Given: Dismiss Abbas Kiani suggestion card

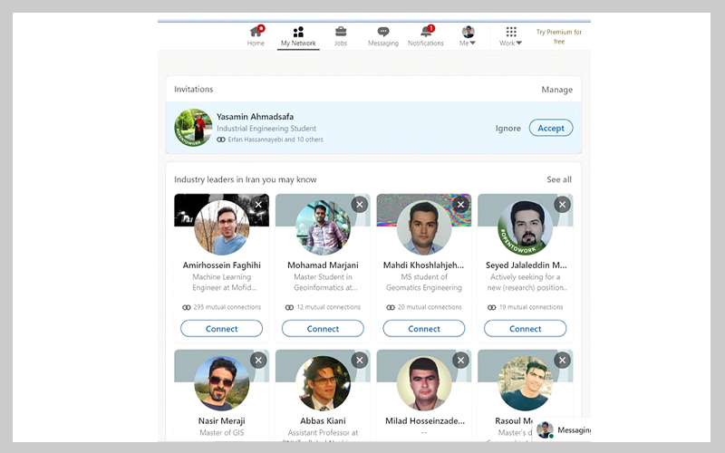Looking at the screenshot, I should coord(360,361).
